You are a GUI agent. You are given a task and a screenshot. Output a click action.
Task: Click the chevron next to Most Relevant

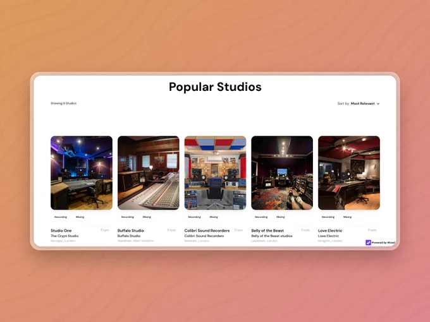point(378,104)
